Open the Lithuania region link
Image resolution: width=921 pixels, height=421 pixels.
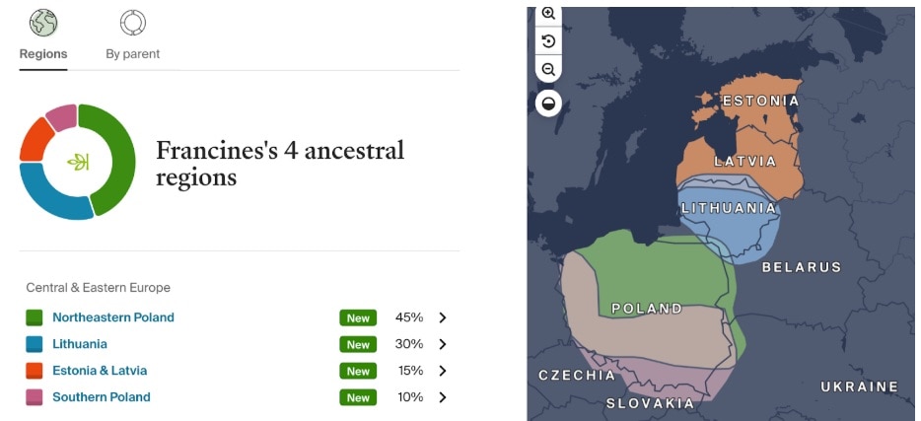pos(80,344)
